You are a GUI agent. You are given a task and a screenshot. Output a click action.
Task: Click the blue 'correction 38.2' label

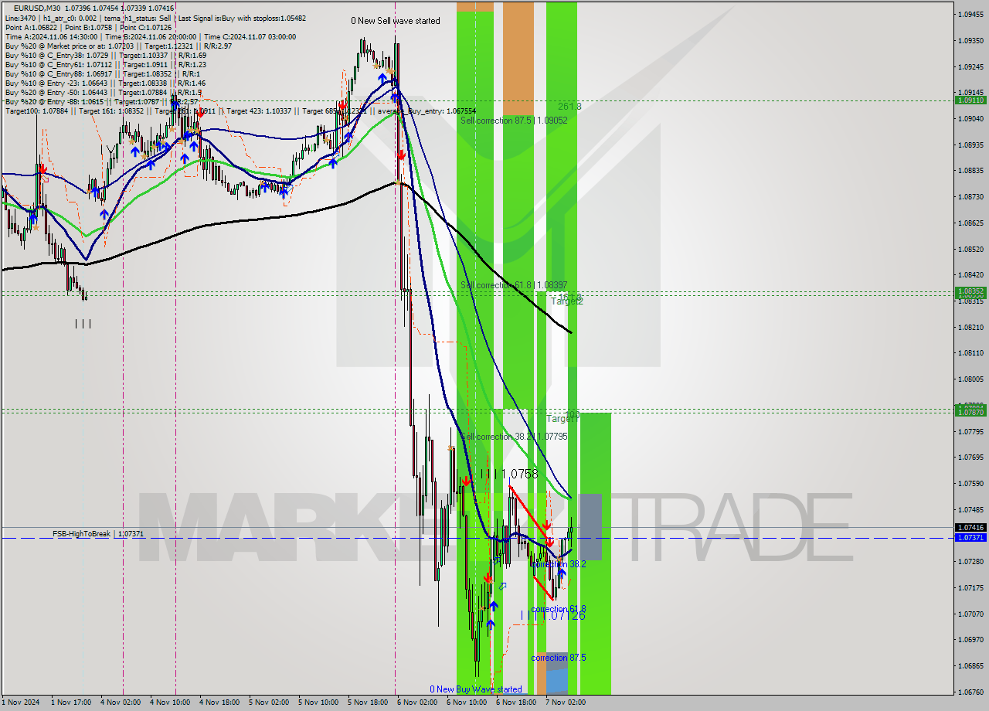(559, 564)
